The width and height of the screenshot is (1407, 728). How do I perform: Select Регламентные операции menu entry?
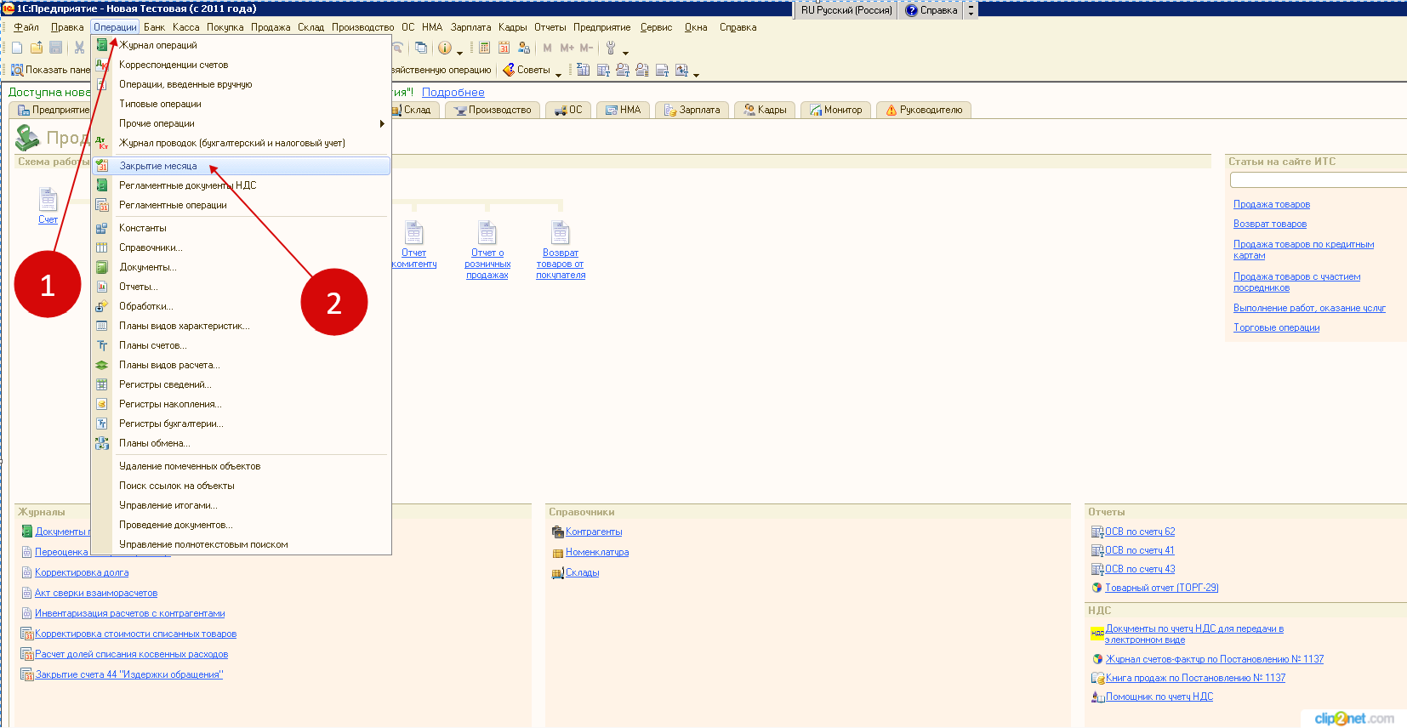click(241, 205)
